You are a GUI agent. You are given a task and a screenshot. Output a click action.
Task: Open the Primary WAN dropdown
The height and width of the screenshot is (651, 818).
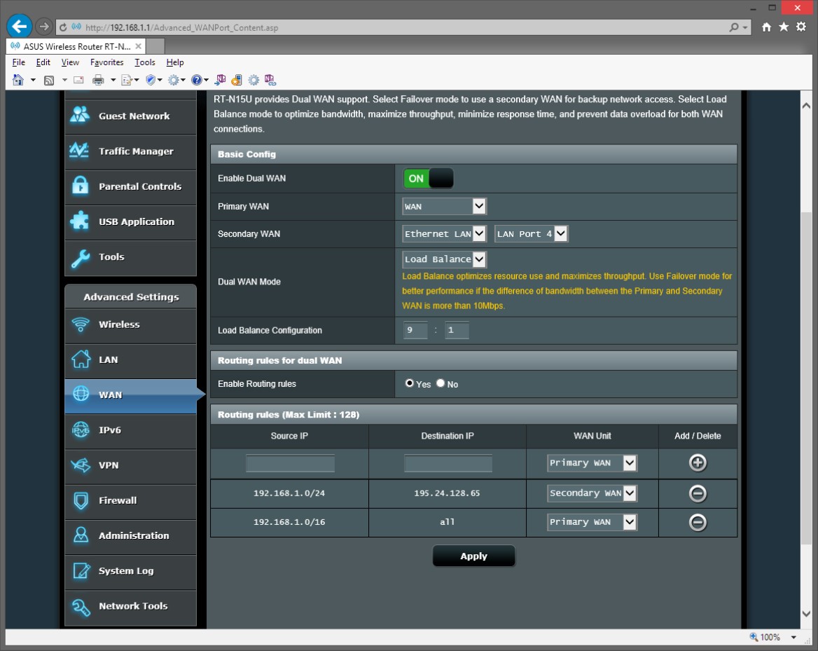444,207
